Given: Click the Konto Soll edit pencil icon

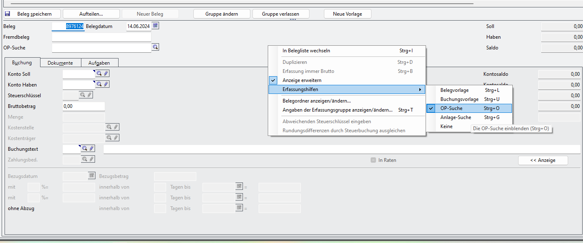Looking at the screenshot, I should tap(106, 73).
